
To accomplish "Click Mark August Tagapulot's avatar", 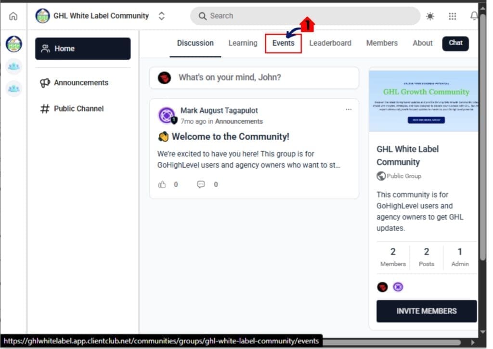I will 167,116.
